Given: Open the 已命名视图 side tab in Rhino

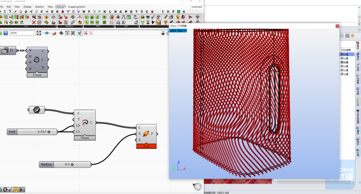Looking at the screenshot, I should (358, 117).
